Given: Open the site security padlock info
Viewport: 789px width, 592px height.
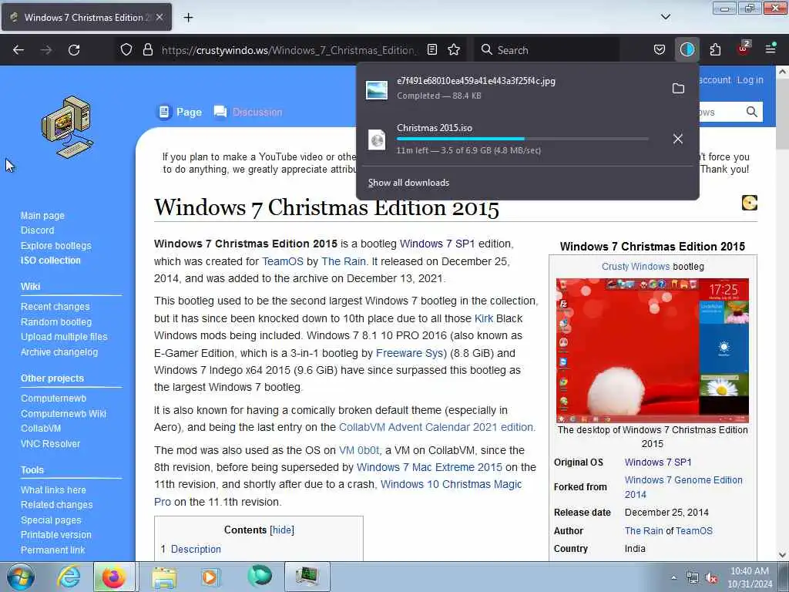Looking at the screenshot, I should pos(147,50).
